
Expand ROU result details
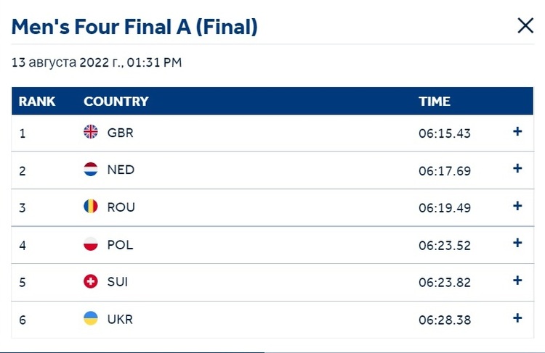[x=517, y=206]
